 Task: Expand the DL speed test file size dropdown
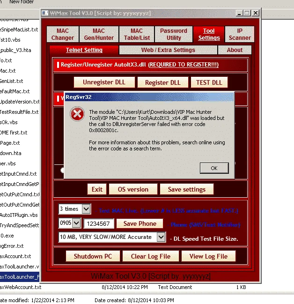161,237
